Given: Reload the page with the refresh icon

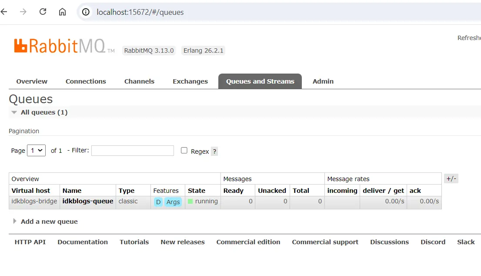Looking at the screenshot, I should 43,12.
